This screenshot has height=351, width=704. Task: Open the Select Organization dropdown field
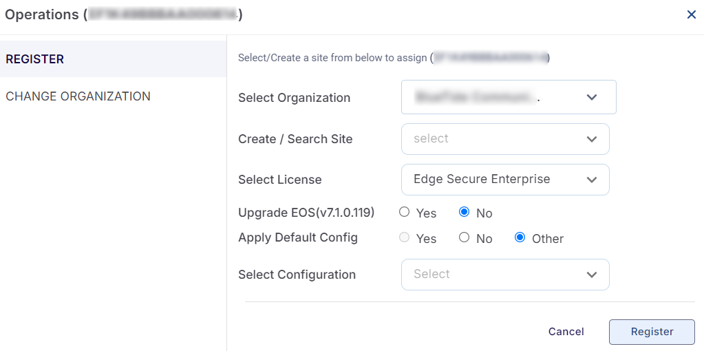pos(489,98)
